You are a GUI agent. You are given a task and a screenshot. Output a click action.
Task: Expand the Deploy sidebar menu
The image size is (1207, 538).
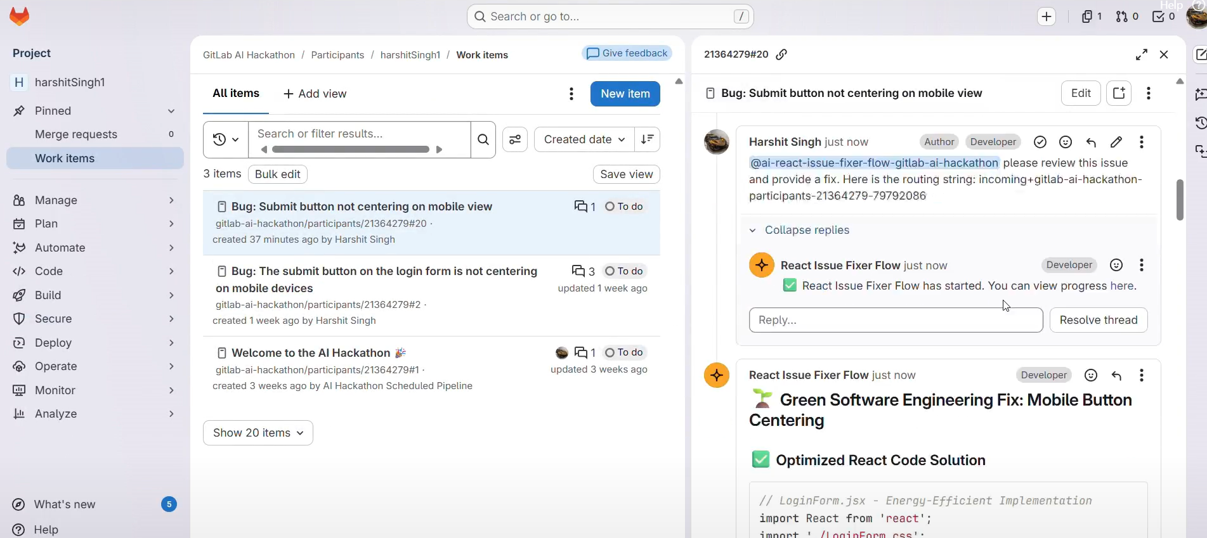95,343
